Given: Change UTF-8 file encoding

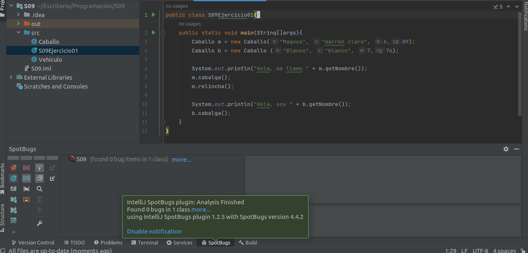Looking at the screenshot, I should point(480,251).
